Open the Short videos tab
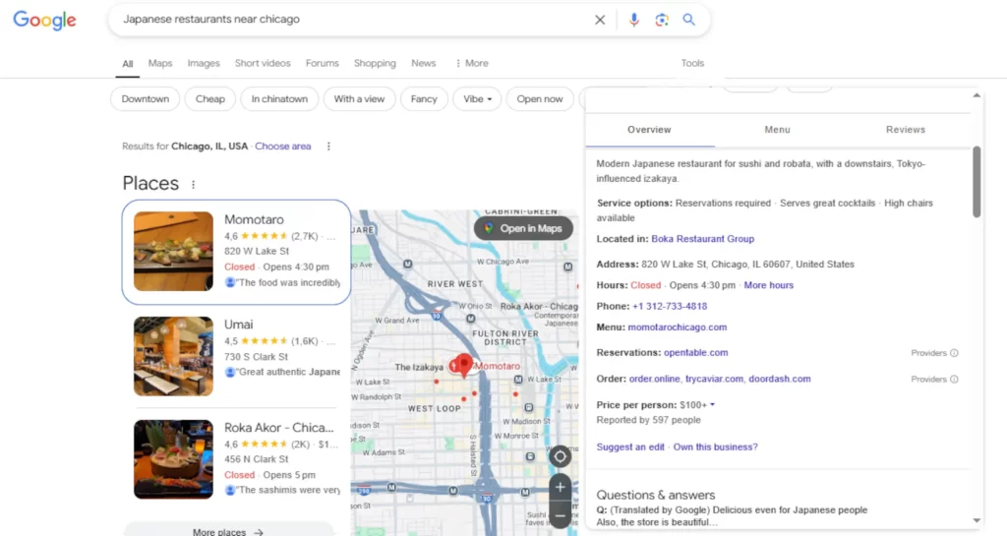The image size is (1007, 536). (263, 63)
